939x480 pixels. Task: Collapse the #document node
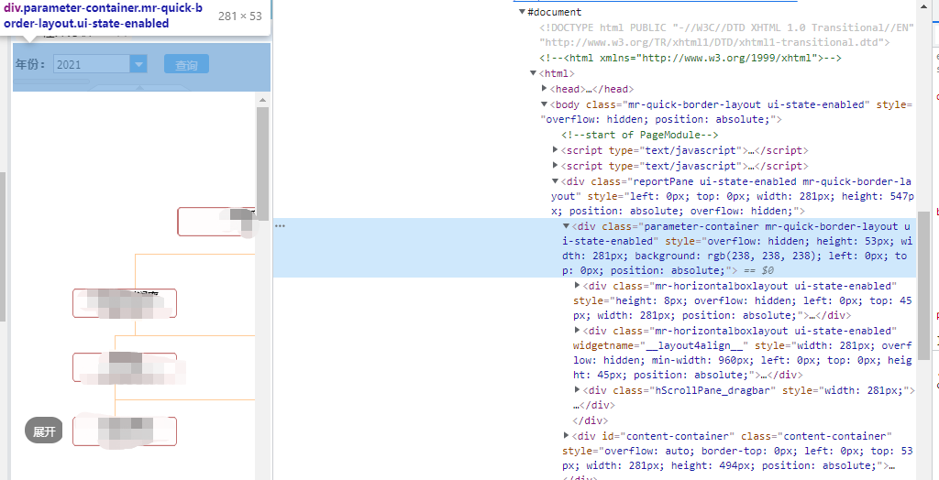click(x=522, y=11)
